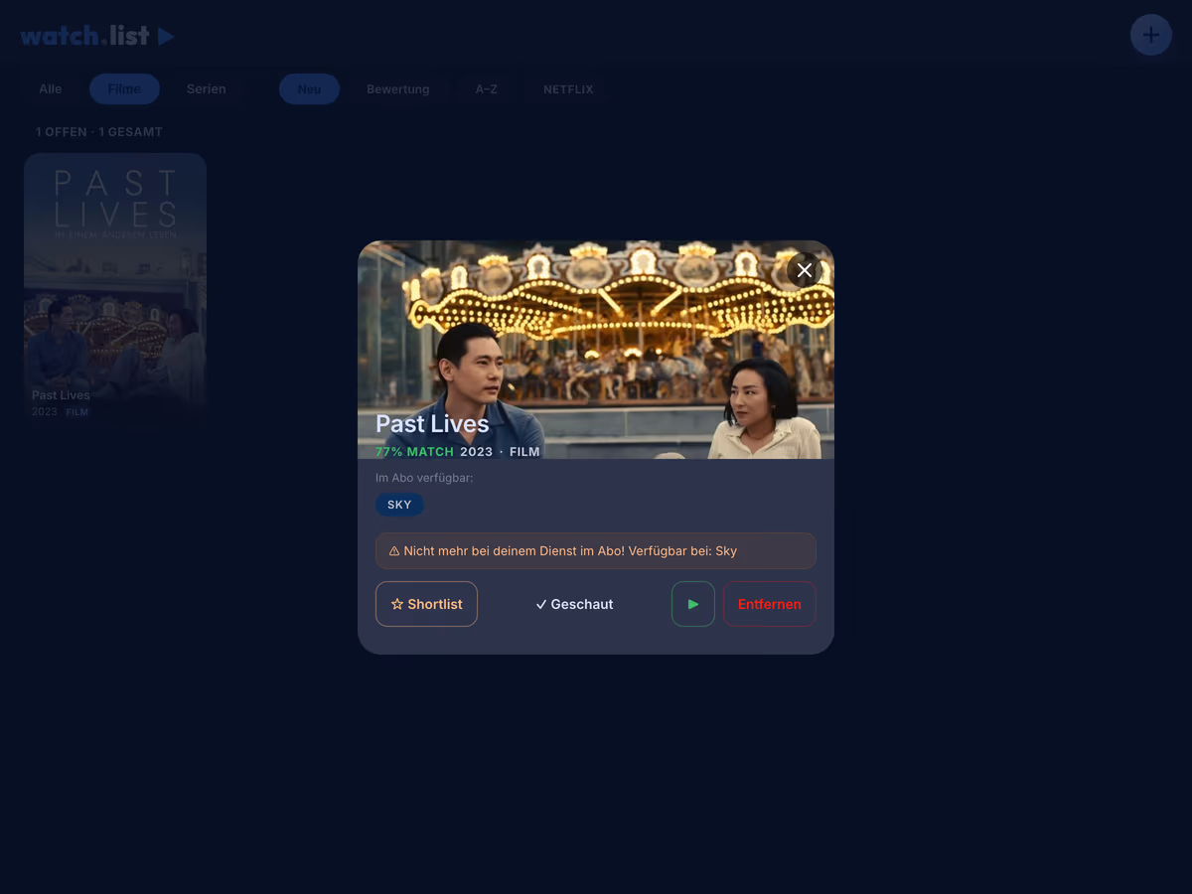Click the plus button to add a title
1192x894 pixels.
(1151, 35)
